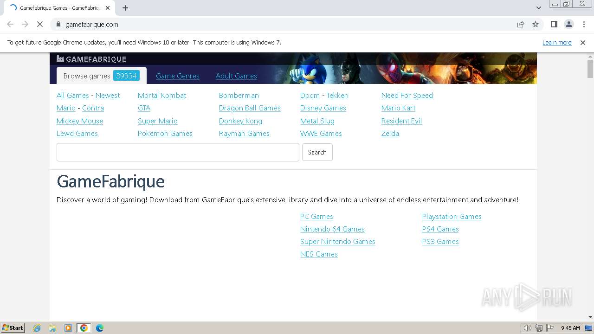This screenshot has height=334, width=594.
Task: Click the Chrome back arrow
Action: point(10,24)
